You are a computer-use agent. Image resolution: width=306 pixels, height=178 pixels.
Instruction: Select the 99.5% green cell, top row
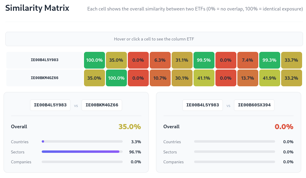point(204,60)
